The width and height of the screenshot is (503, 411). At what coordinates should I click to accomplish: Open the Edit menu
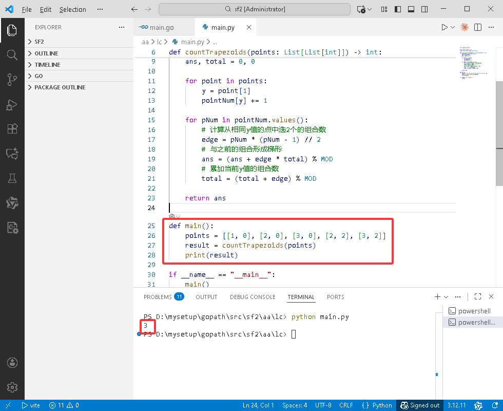click(46, 9)
